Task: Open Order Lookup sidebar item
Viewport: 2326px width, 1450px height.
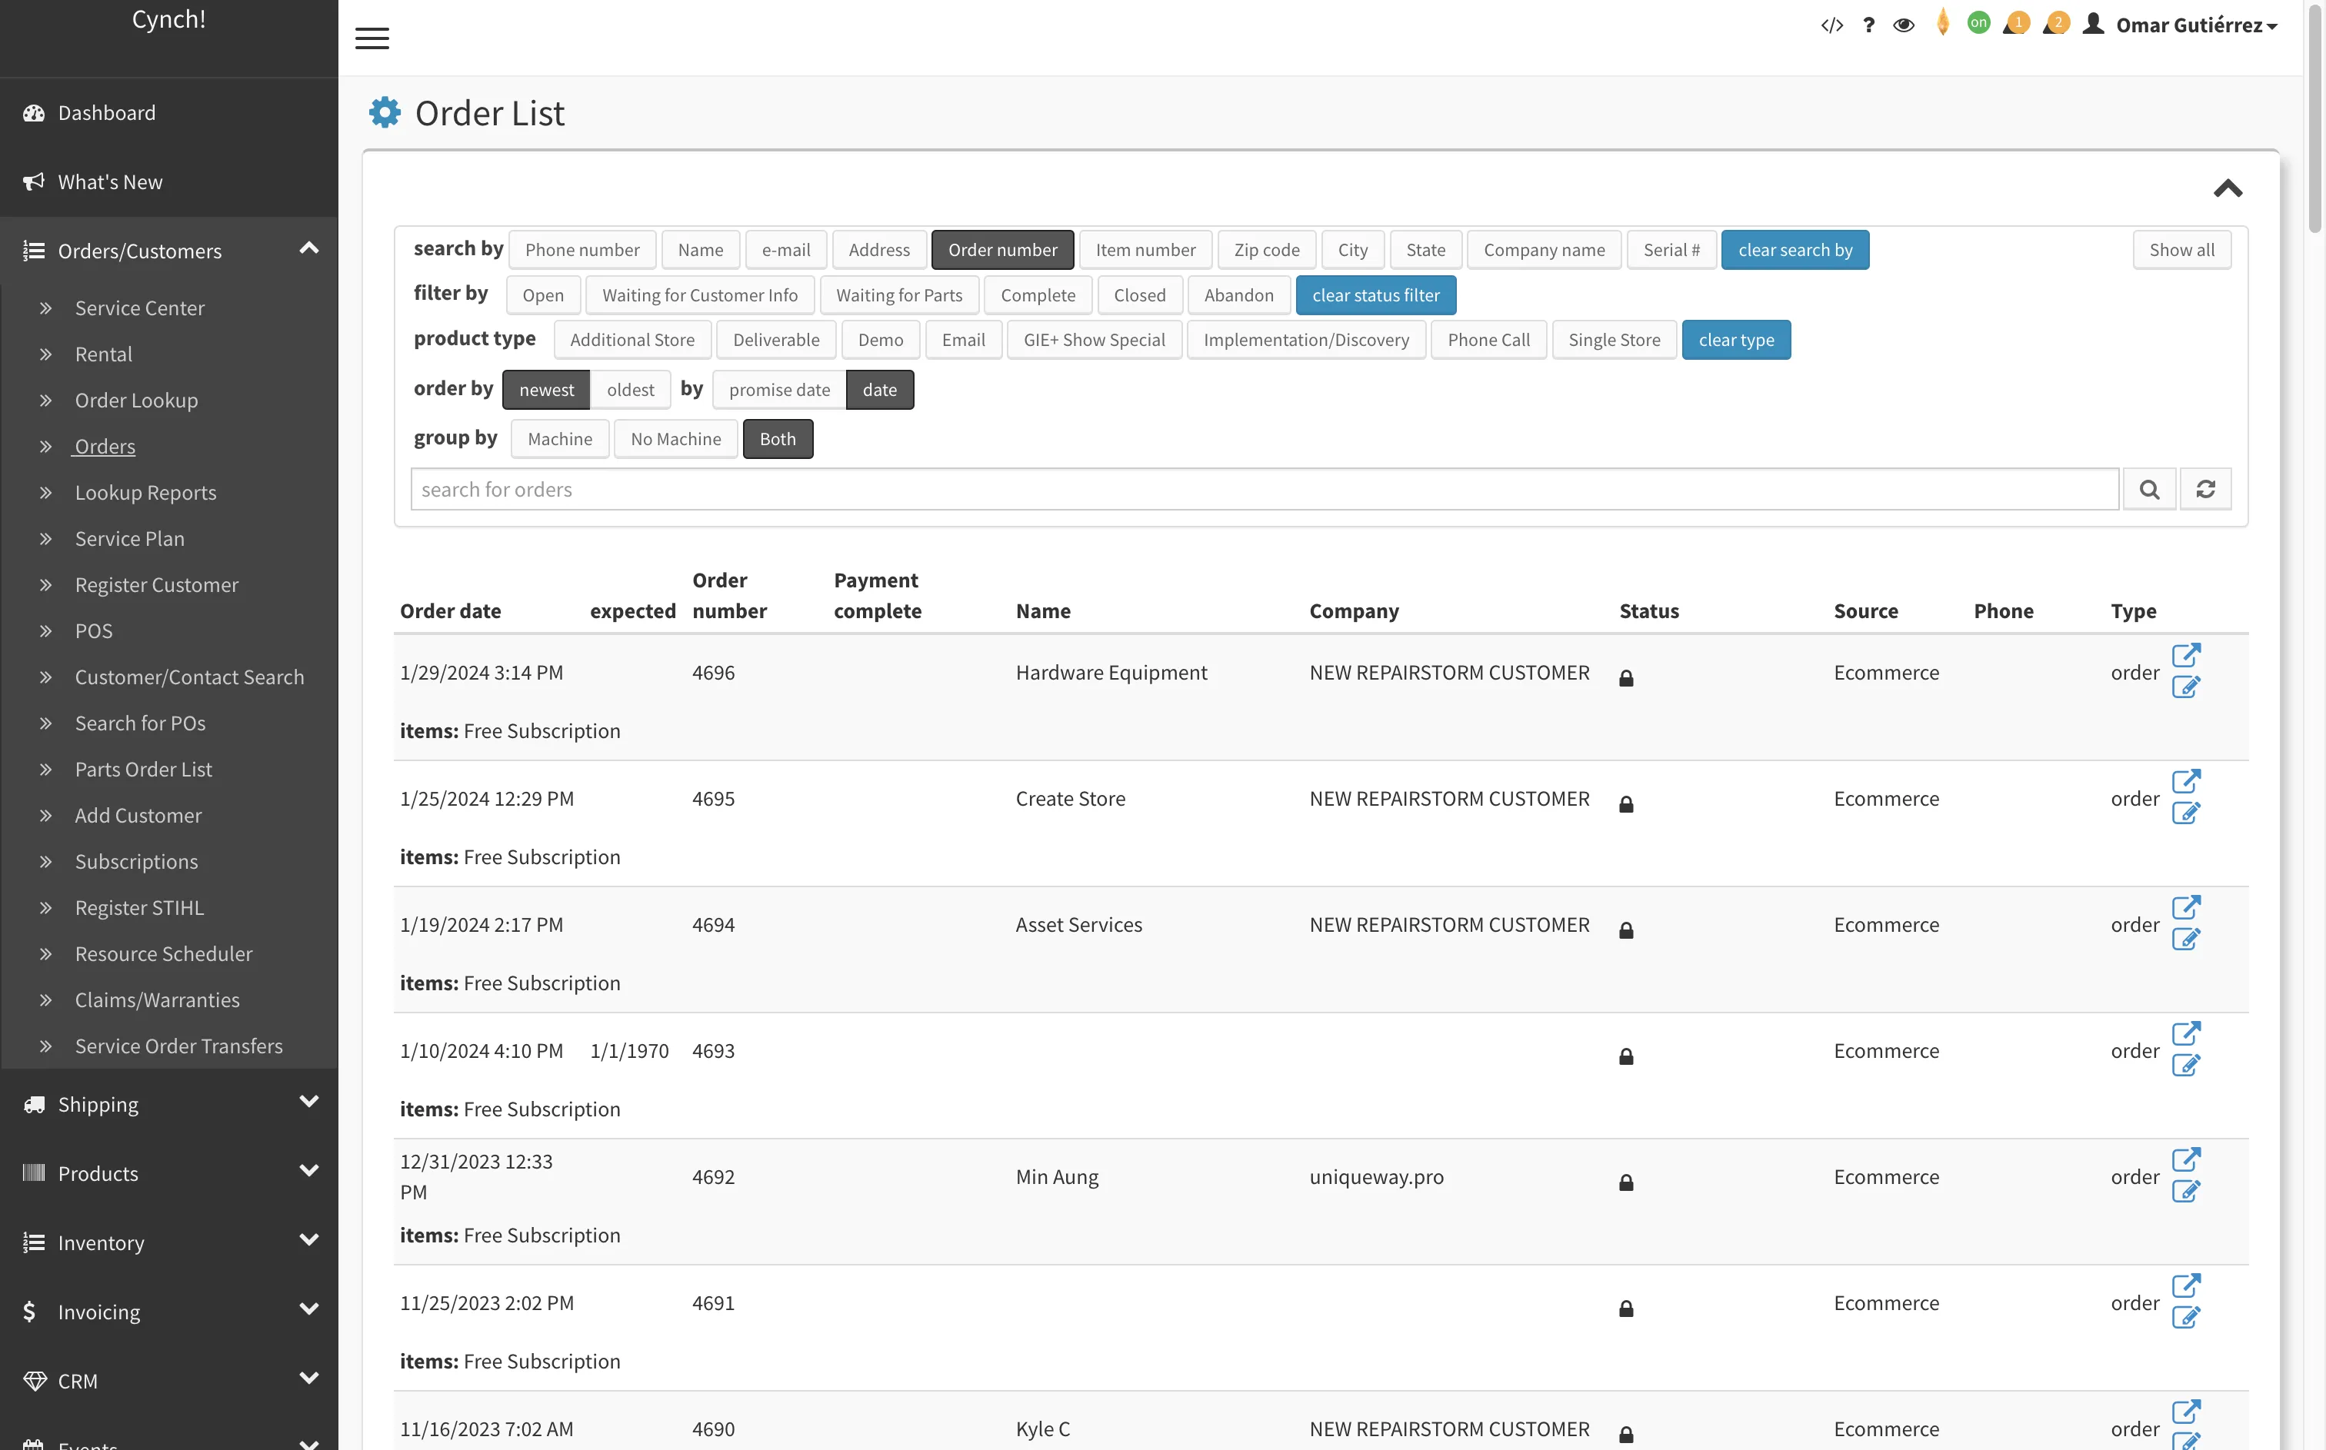Action: (136, 400)
